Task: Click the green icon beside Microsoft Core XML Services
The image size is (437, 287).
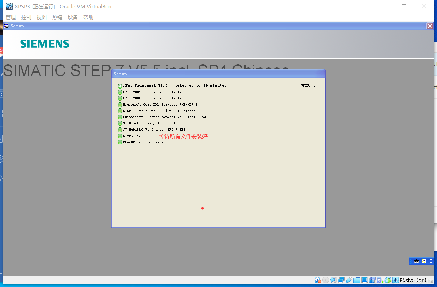Action: click(x=120, y=105)
